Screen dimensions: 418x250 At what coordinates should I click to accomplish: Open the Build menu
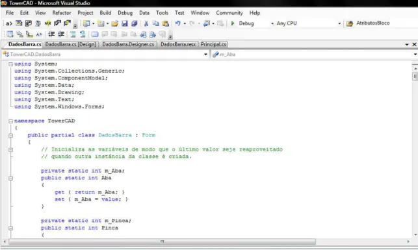point(105,13)
